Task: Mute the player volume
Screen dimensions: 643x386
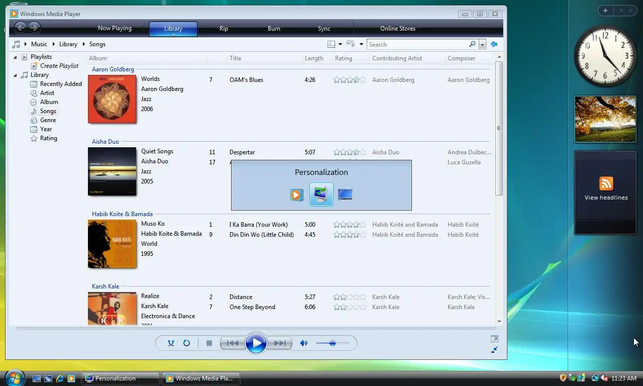Action: pos(304,343)
